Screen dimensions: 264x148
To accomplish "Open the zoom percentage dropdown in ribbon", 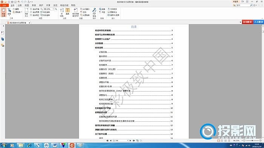I will [53, 9].
